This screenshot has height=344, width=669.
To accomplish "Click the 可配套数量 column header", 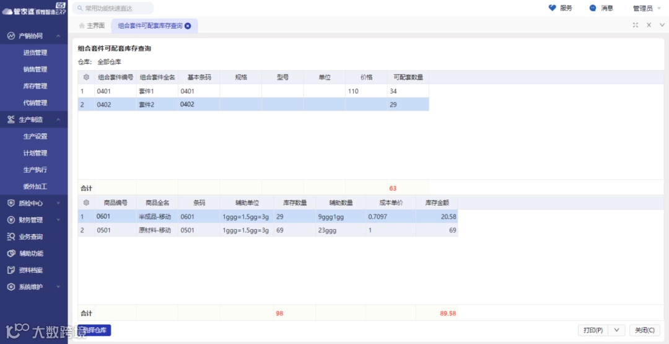I will click(x=408, y=77).
